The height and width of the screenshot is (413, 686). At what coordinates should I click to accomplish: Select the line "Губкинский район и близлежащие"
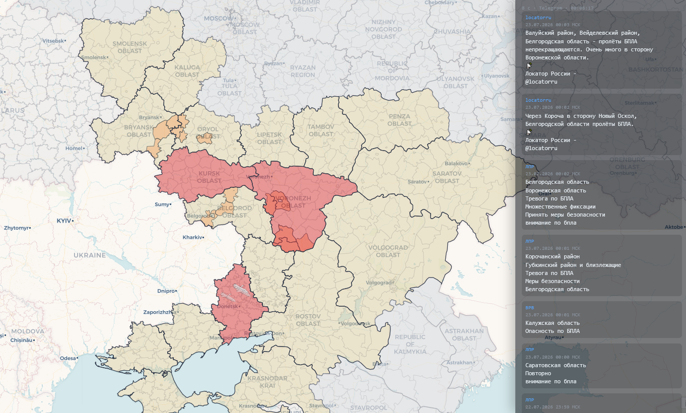573,265
